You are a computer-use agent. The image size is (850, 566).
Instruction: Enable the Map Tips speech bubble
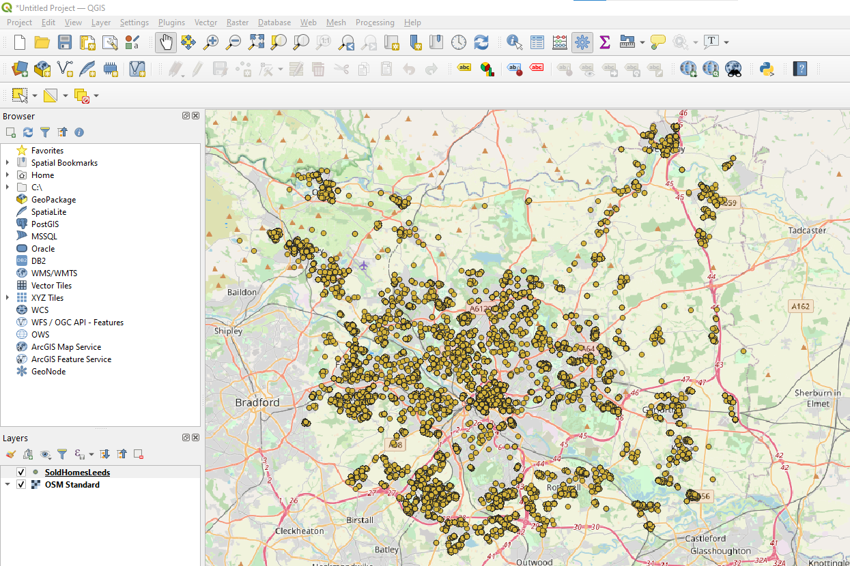pos(658,42)
